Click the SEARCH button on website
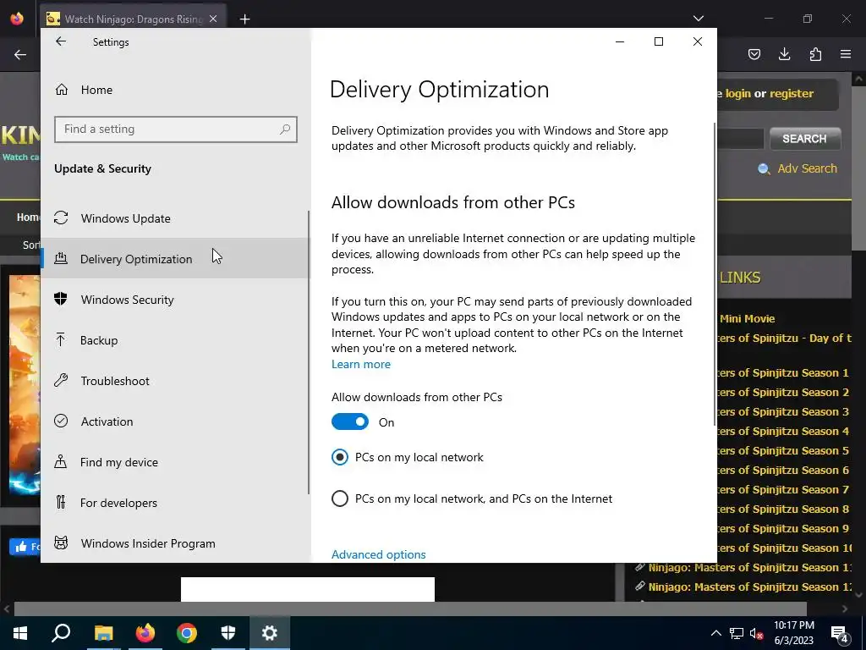Screen dimensions: 866x650 (x=805, y=139)
